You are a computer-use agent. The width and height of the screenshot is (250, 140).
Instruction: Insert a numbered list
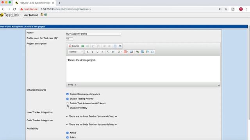[93, 46]
